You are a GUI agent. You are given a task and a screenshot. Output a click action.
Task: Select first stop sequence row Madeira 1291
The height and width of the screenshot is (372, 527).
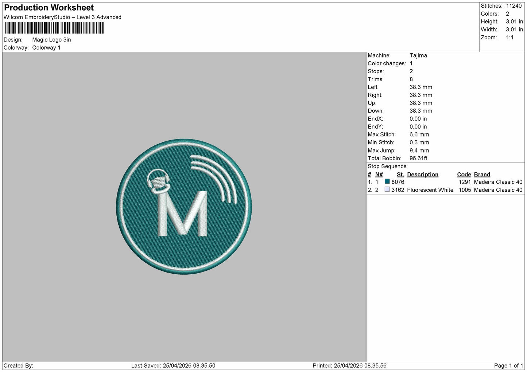click(x=445, y=182)
